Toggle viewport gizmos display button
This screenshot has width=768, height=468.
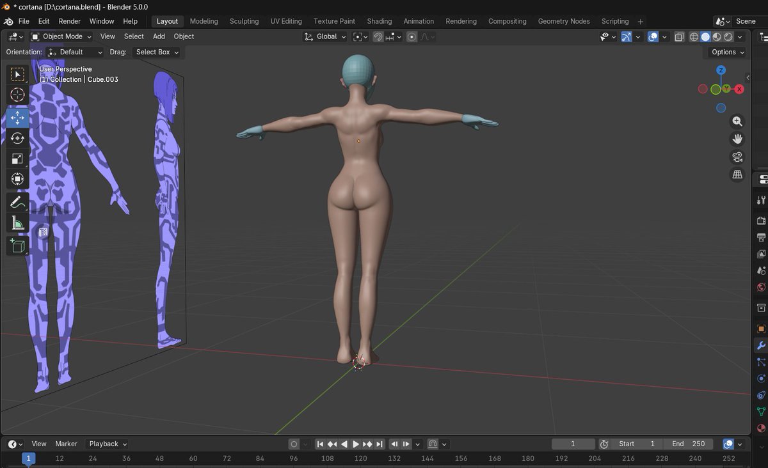tap(627, 36)
